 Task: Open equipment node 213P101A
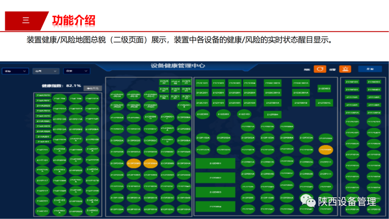point(134,209)
